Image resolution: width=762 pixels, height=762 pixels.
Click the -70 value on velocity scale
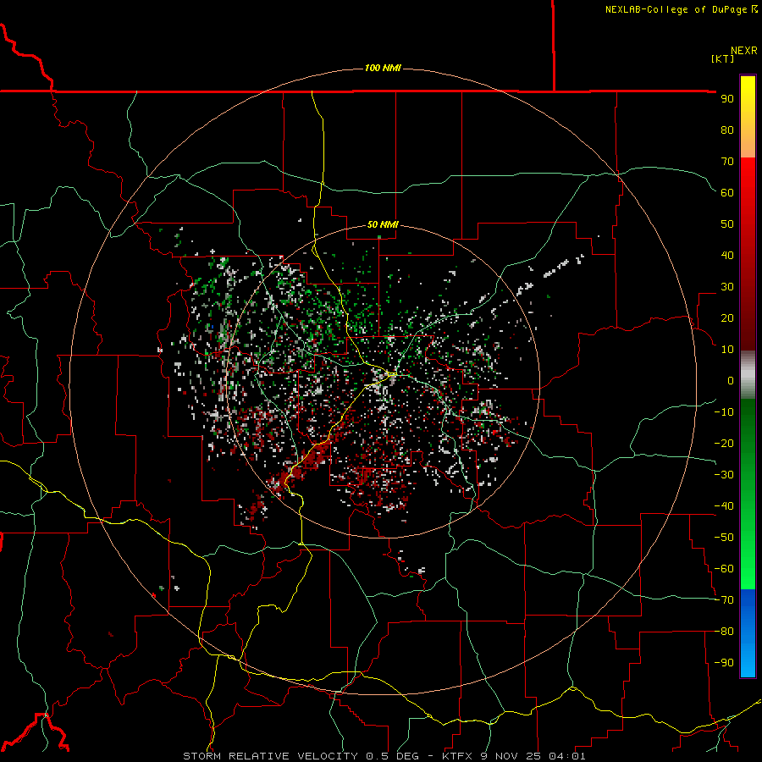click(x=724, y=600)
